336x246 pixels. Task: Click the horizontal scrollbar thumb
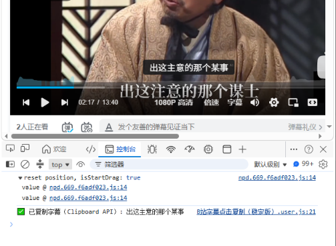pos(95,136)
